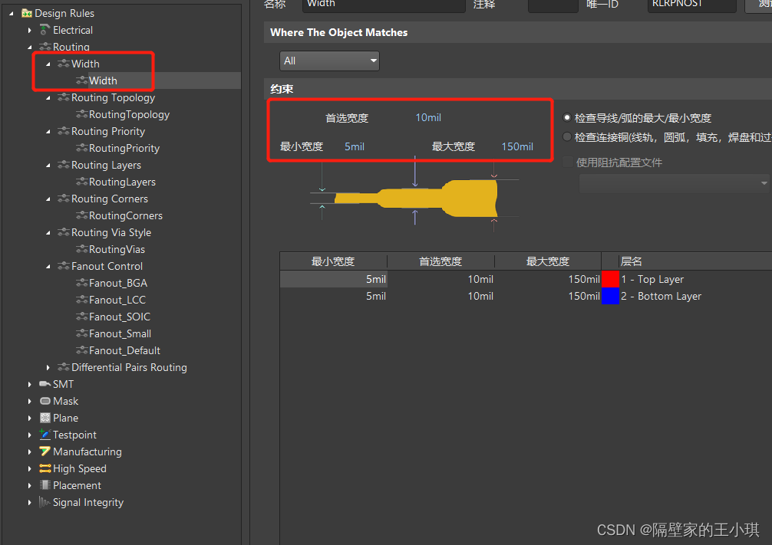772x545 pixels.
Task: Click the red Top Layer color swatch
Action: click(610, 279)
